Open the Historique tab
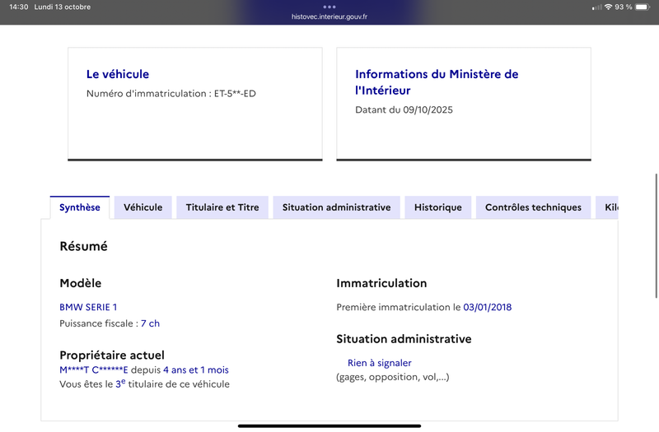 438,207
